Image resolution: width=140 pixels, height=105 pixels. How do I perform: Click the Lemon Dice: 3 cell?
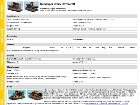pyautogui.click(x=104, y=82)
